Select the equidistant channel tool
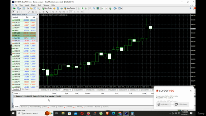 tap(33, 12)
